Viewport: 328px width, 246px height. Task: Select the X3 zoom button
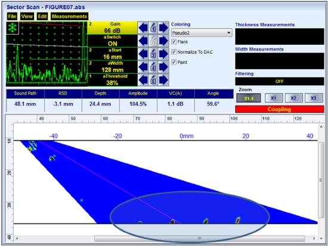tap(313, 98)
